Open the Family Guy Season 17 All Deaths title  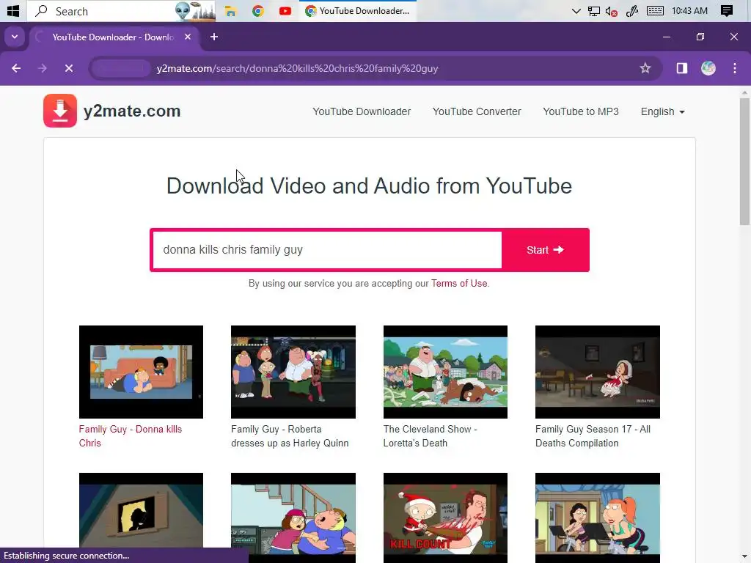tap(593, 436)
